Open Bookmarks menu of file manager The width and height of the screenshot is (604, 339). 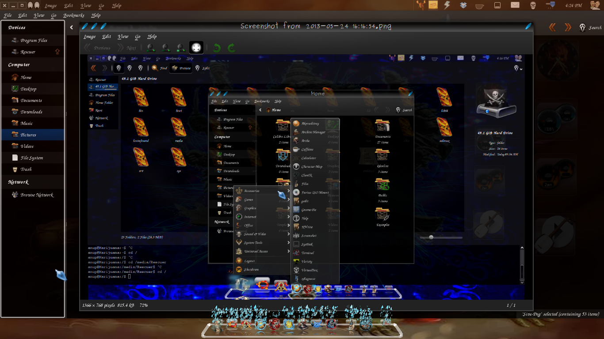73,15
